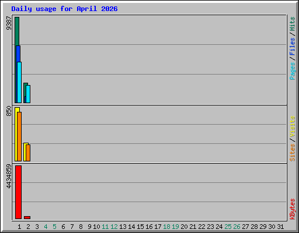This screenshot has width=299, height=233.
Task: Click the Files legend label
Action: (292, 47)
